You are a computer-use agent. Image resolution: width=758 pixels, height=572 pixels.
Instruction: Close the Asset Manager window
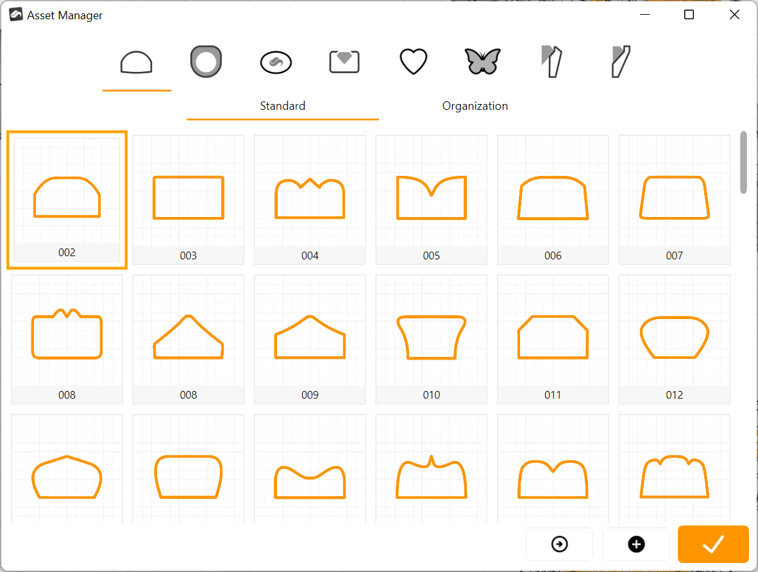[734, 15]
